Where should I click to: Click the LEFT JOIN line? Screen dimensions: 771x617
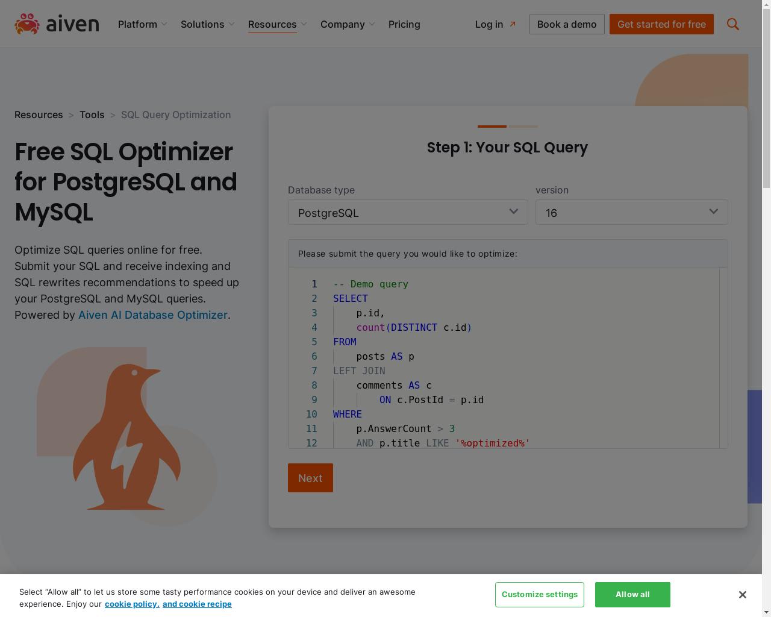359,371
